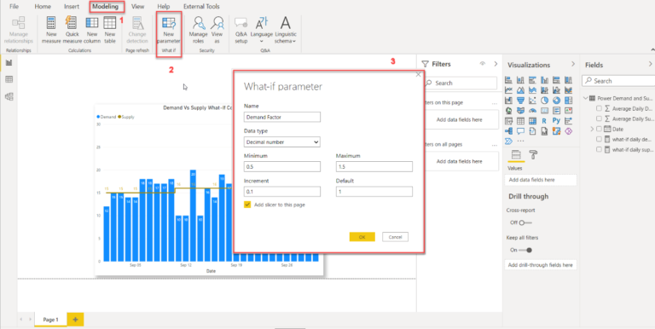The height and width of the screenshot is (329, 655).
Task: Click the Default value field
Action: coord(374,192)
